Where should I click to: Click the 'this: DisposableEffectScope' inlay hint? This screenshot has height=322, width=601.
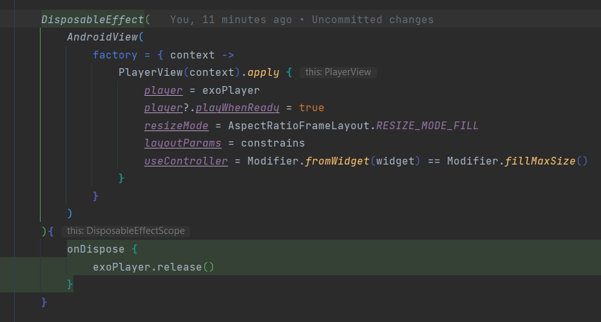pyautogui.click(x=126, y=231)
